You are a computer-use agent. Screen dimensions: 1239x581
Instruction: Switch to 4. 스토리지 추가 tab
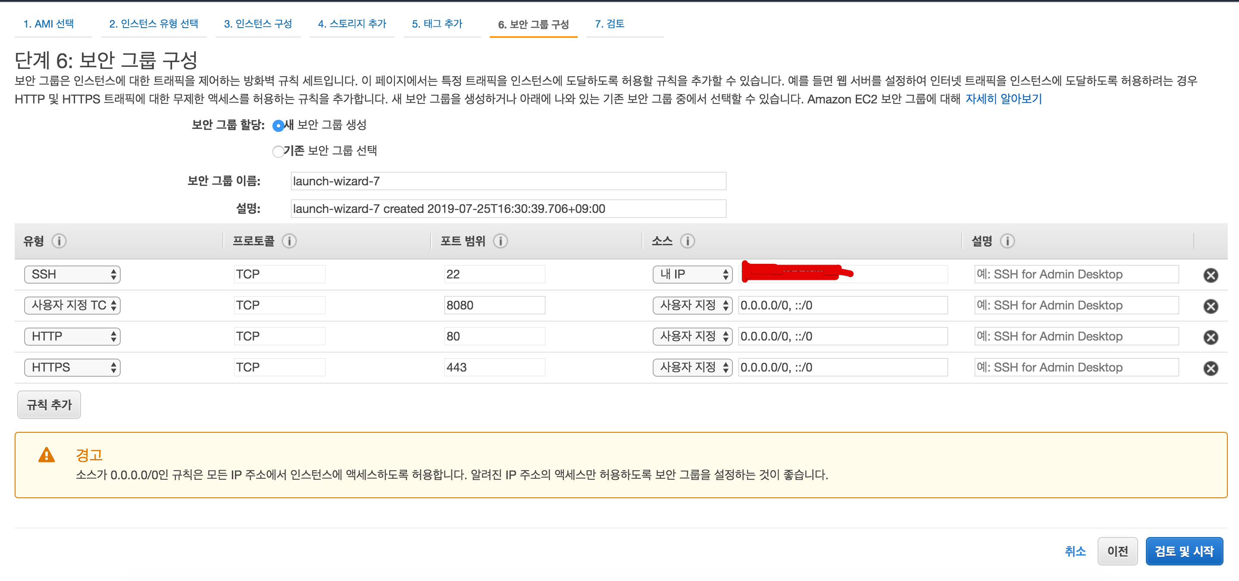(x=352, y=24)
